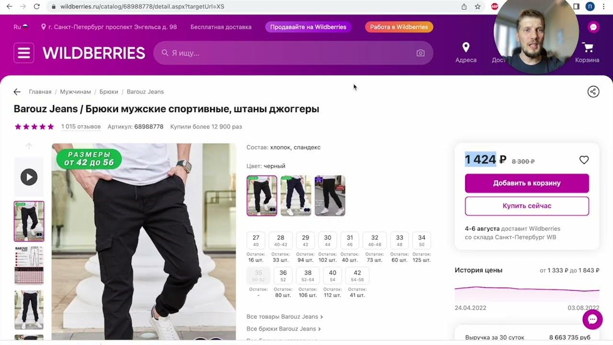Select the third full-length pants thumbnail
Image resolution: width=613 pixels, height=345 pixels.
(29, 310)
